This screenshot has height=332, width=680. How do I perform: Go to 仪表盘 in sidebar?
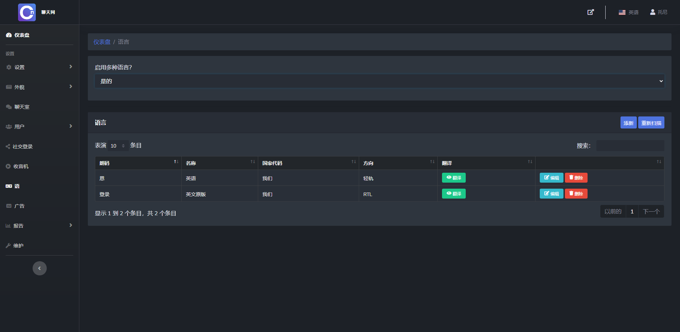coord(22,35)
